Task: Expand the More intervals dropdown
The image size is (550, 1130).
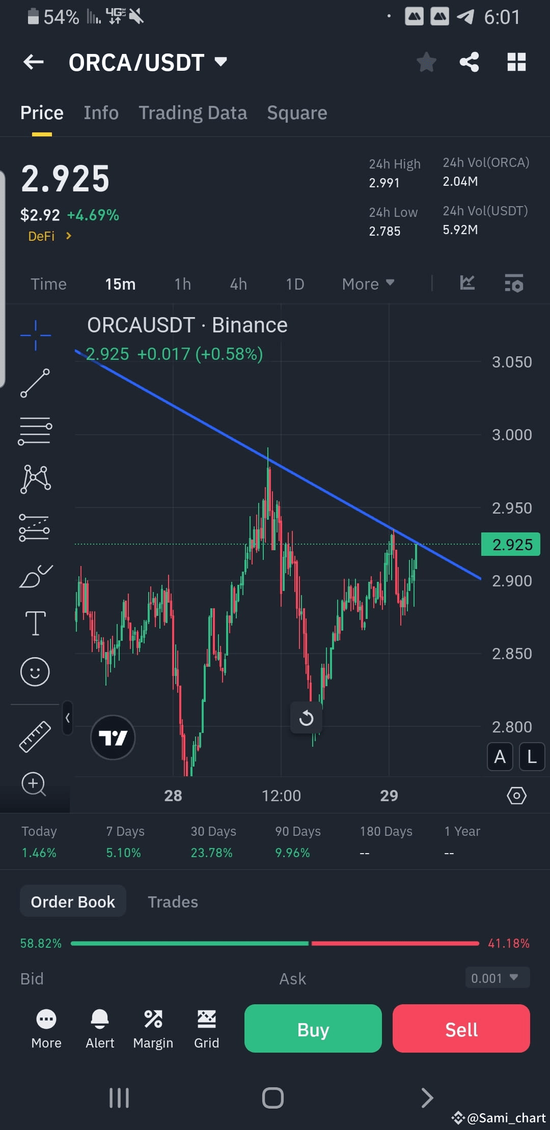Action: tap(368, 284)
